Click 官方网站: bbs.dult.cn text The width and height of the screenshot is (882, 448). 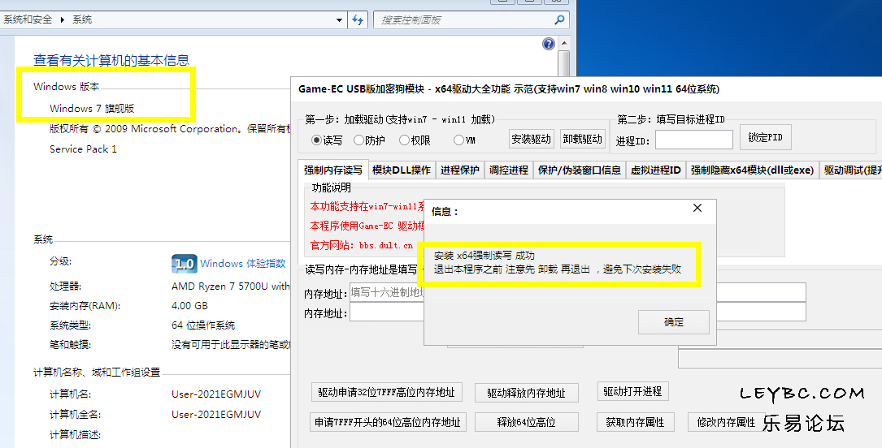pyautogui.click(x=362, y=245)
